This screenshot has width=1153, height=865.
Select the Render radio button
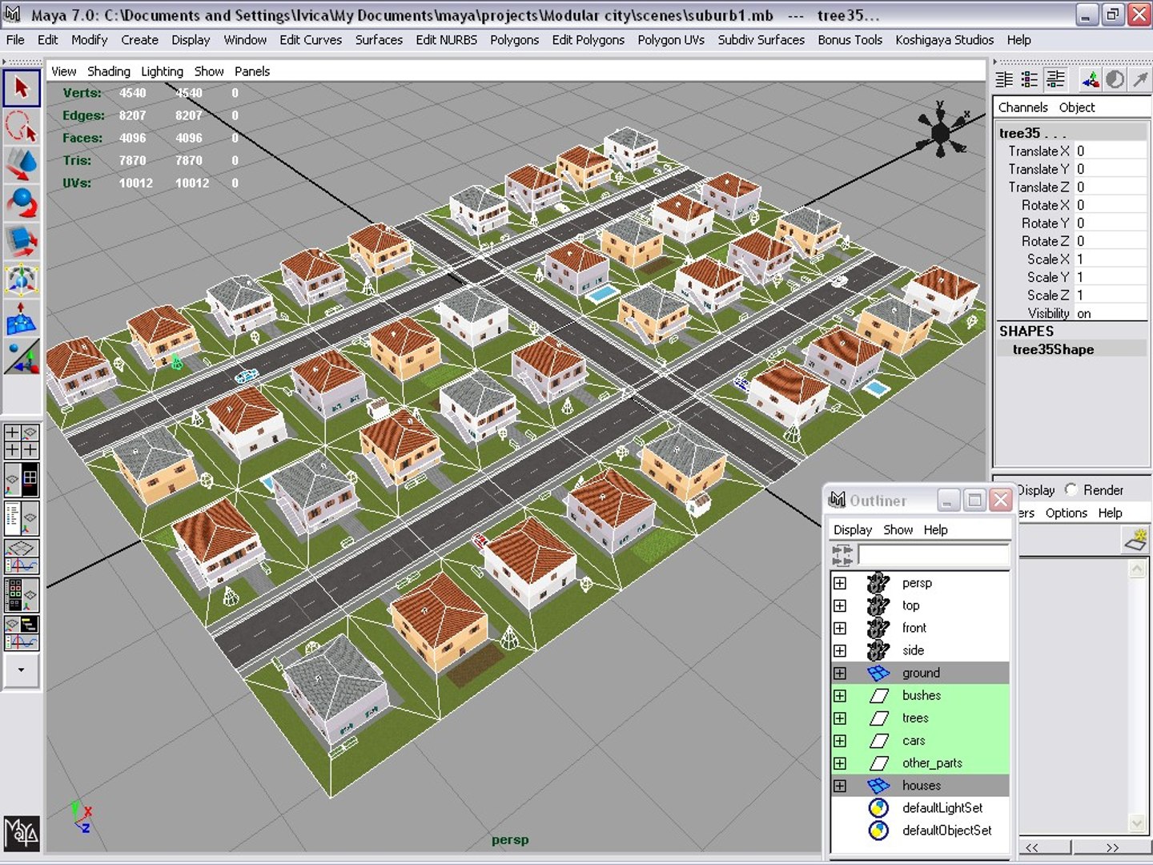point(1071,489)
